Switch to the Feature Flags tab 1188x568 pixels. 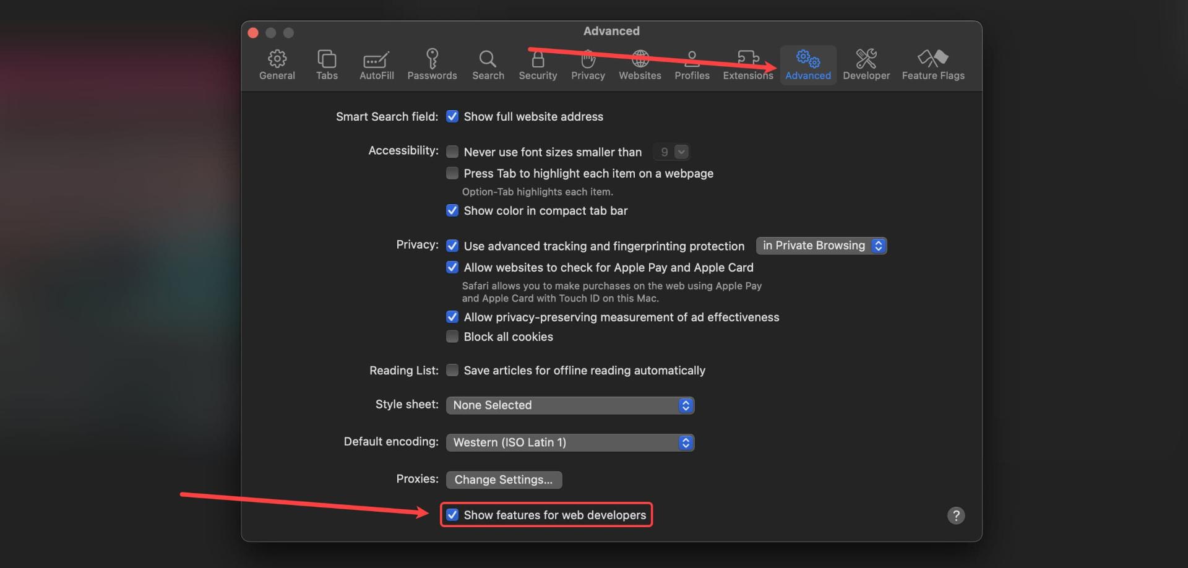coord(933,65)
